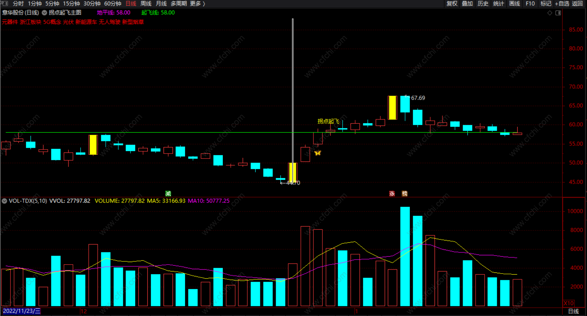
Task: Click the 拐点起飞主图 indicator name
Action: pos(65,13)
